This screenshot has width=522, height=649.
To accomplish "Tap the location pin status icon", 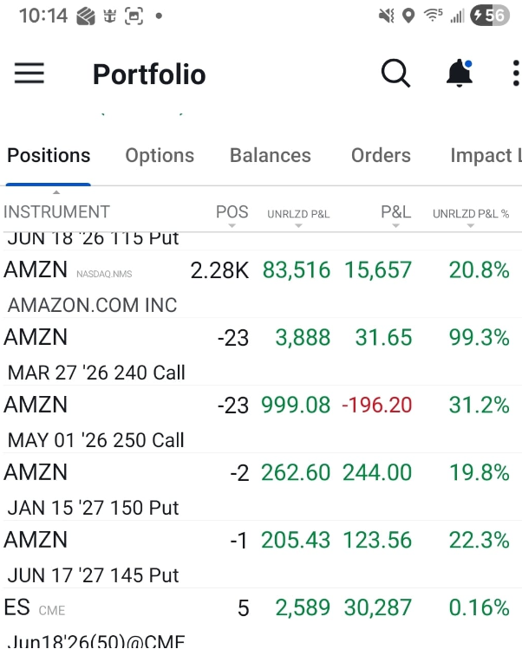I will [x=408, y=16].
